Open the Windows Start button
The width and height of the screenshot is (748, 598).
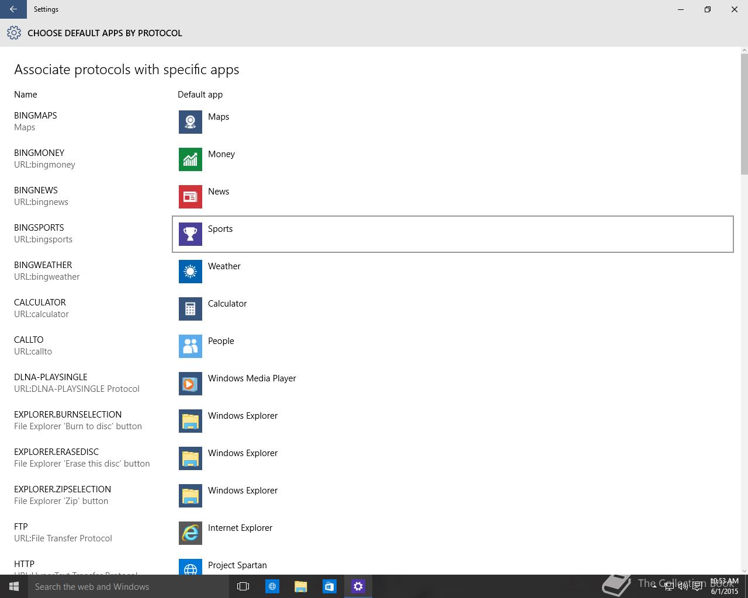(14, 586)
